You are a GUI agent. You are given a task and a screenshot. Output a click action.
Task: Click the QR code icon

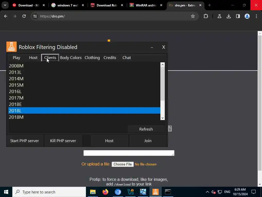(170, 129)
